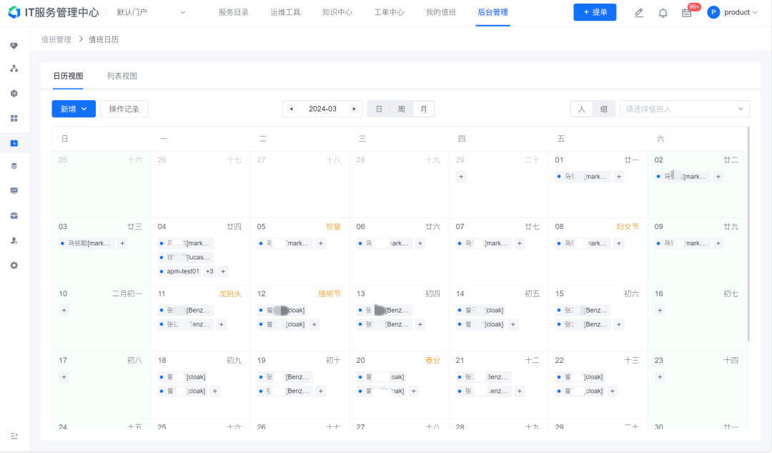Add duty on day 23 plus icon

tap(660, 377)
